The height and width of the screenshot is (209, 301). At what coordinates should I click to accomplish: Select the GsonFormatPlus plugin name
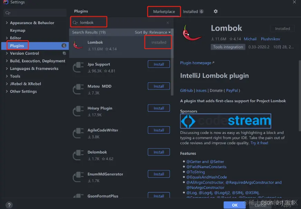[x=103, y=196]
